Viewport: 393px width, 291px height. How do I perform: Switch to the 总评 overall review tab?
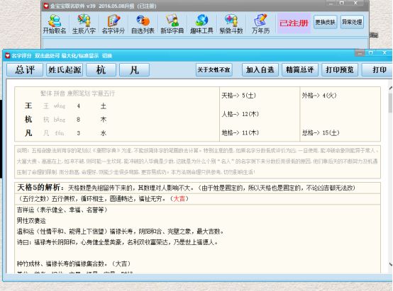coord(25,70)
